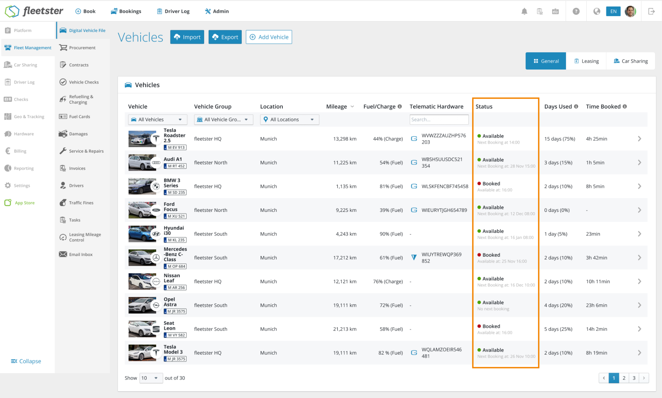Click the Days Used info icon
The image size is (662, 398).
(576, 106)
